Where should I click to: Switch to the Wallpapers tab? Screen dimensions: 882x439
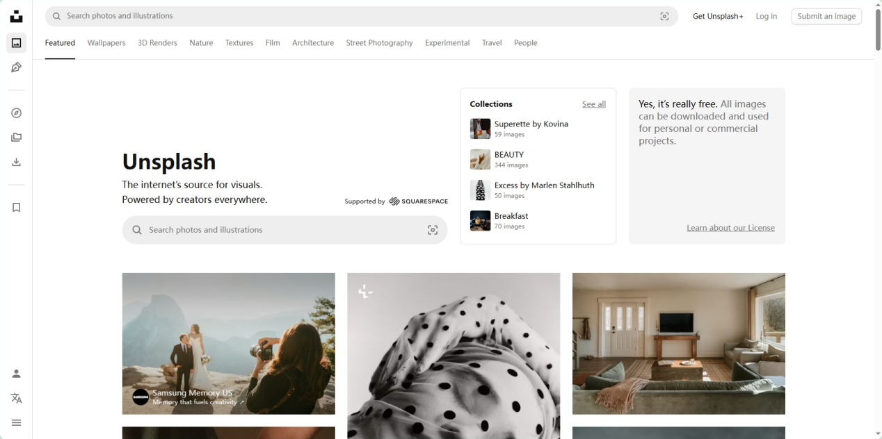coord(106,43)
